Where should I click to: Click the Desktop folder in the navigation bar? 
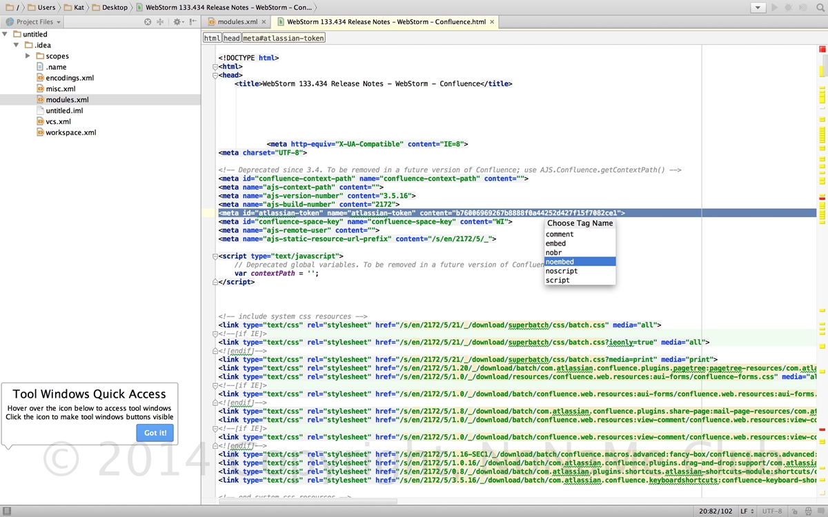point(110,8)
